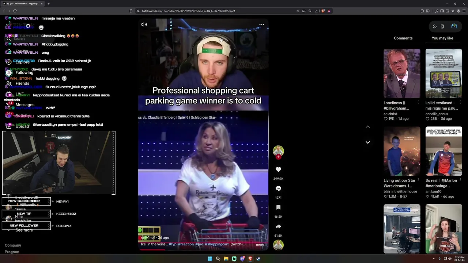Viewport: 468px width, 263px height.
Task: Expand See more following accounts
Action: [24, 230]
